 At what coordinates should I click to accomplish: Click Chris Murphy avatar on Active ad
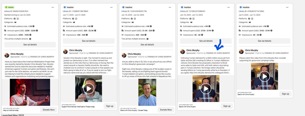click(x=7, y=55)
